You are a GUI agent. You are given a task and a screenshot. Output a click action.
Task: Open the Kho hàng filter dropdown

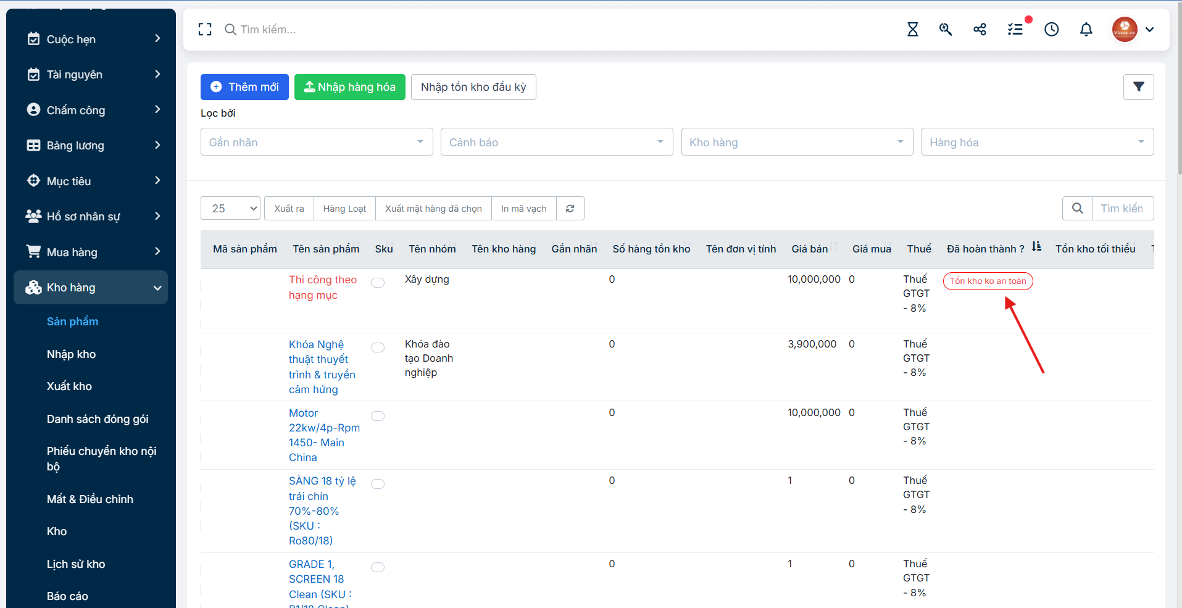[x=797, y=142]
